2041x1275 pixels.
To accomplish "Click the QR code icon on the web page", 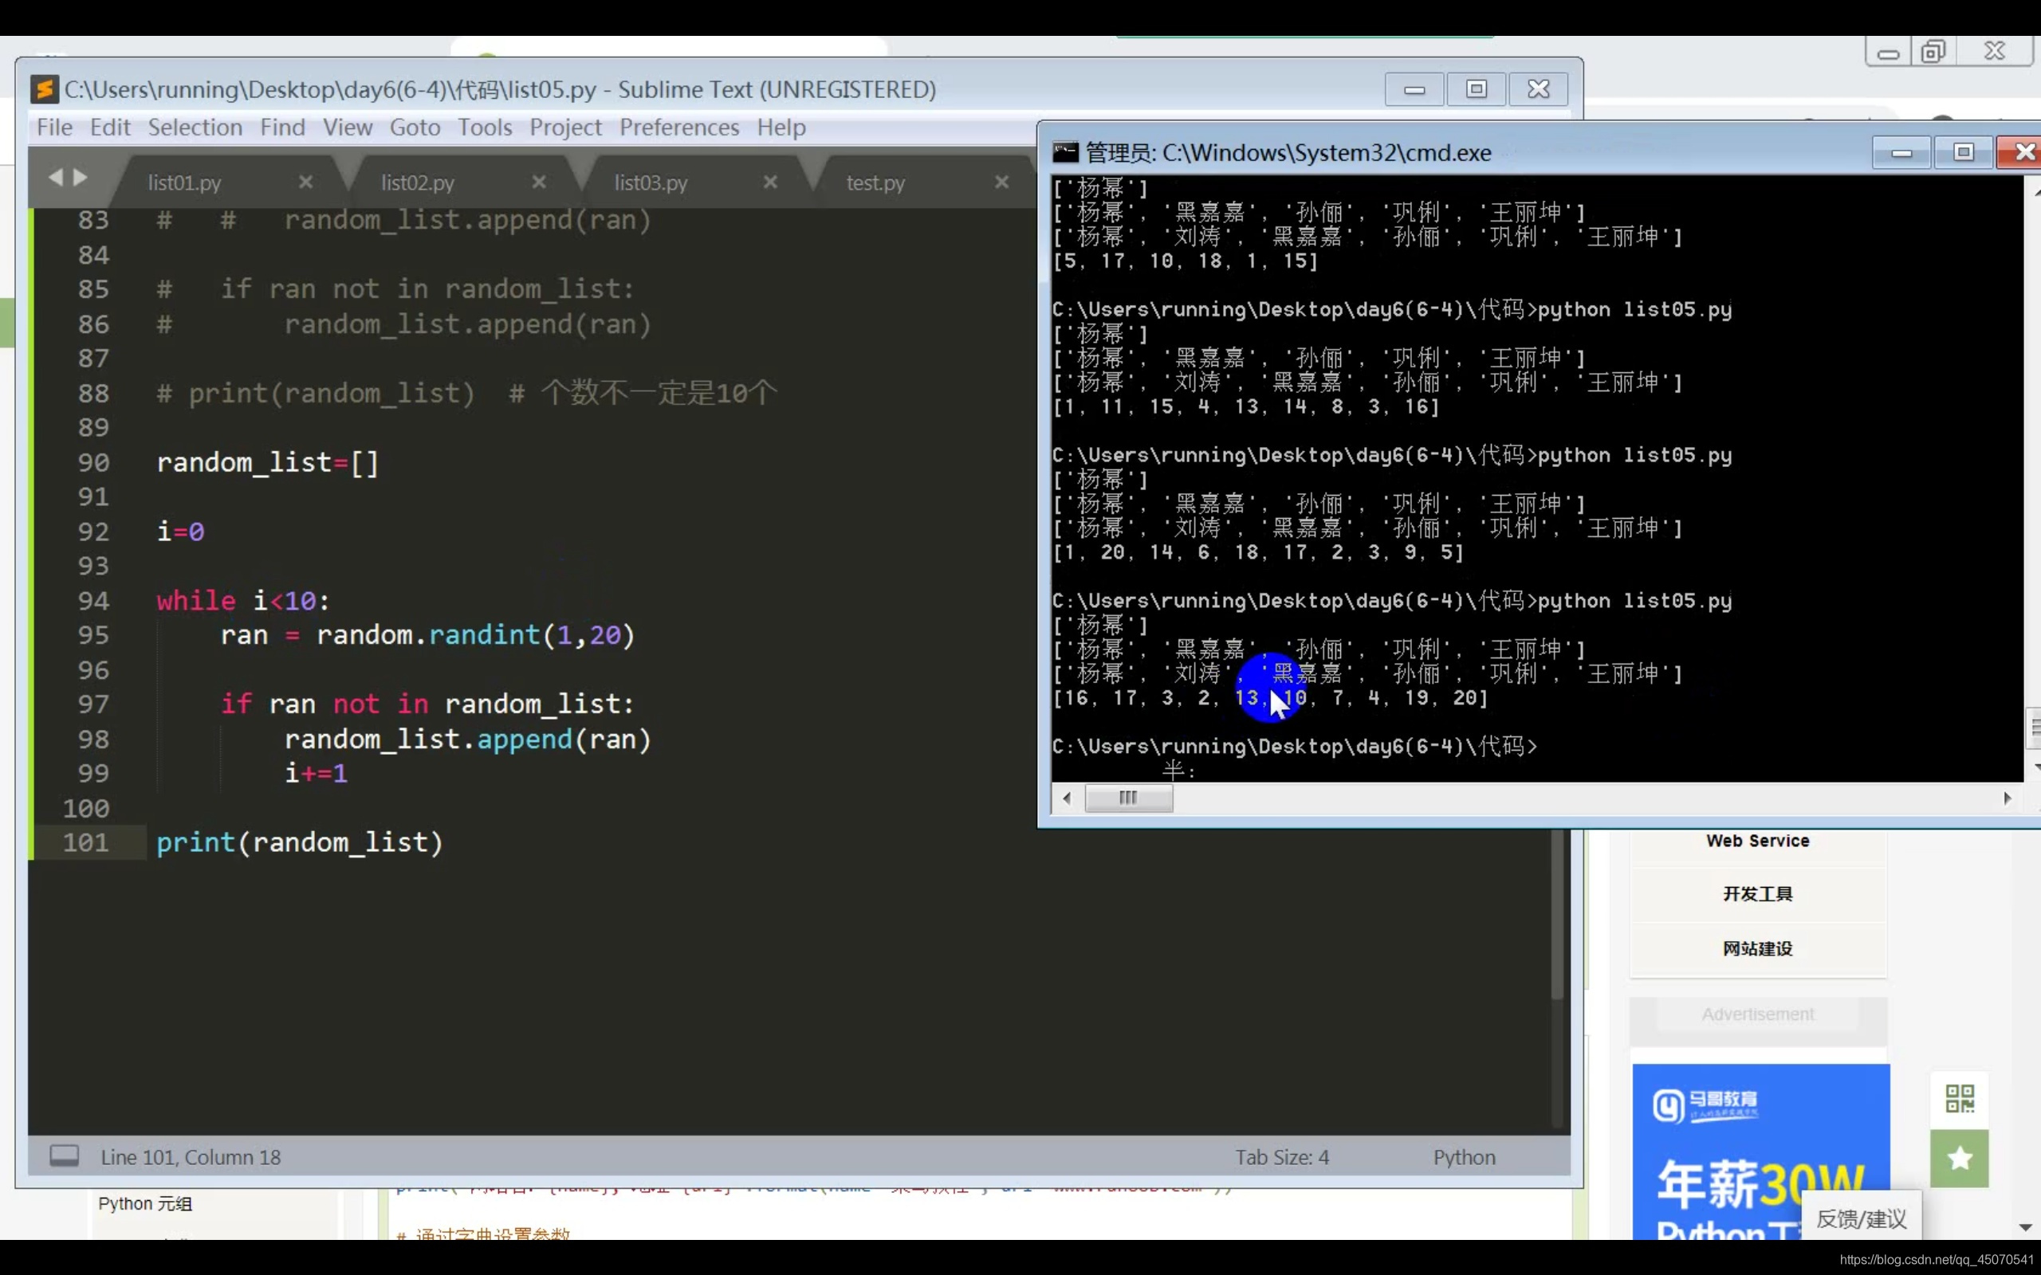I will [x=1959, y=1099].
